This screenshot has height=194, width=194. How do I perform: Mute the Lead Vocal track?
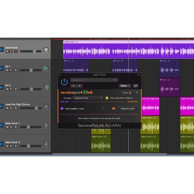coord(7,51)
